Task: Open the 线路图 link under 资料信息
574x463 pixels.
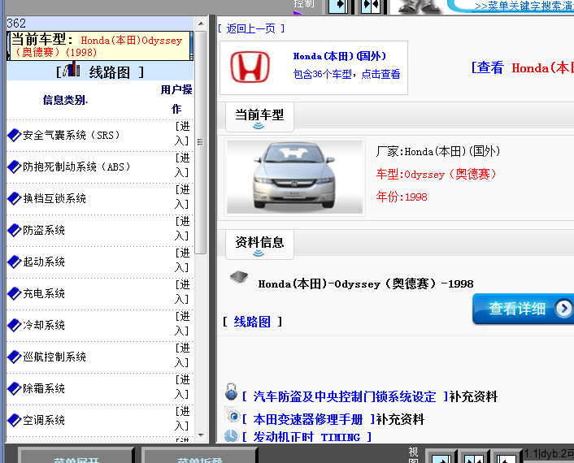Action: [x=252, y=322]
